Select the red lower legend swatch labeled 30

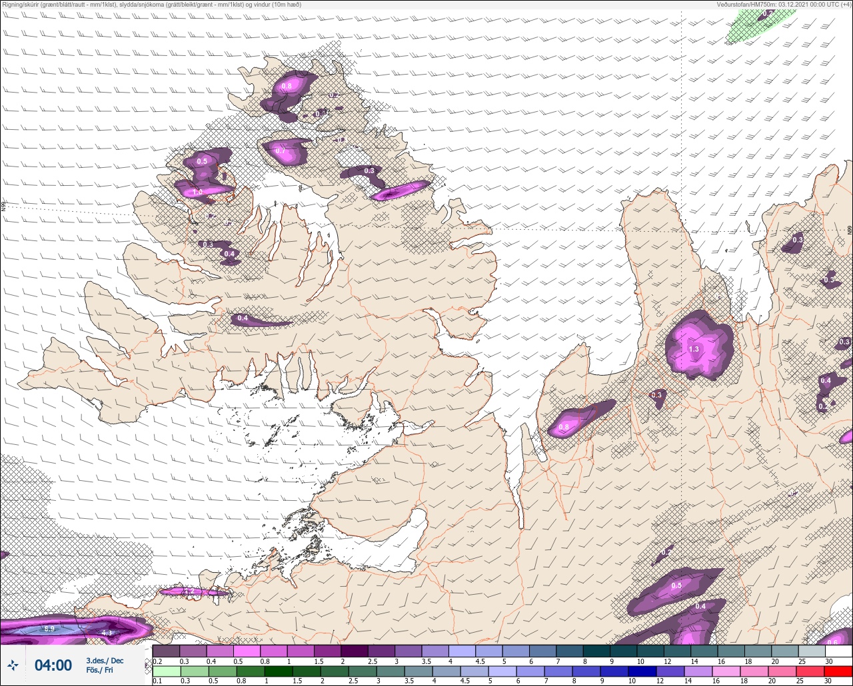pos(838,671)
